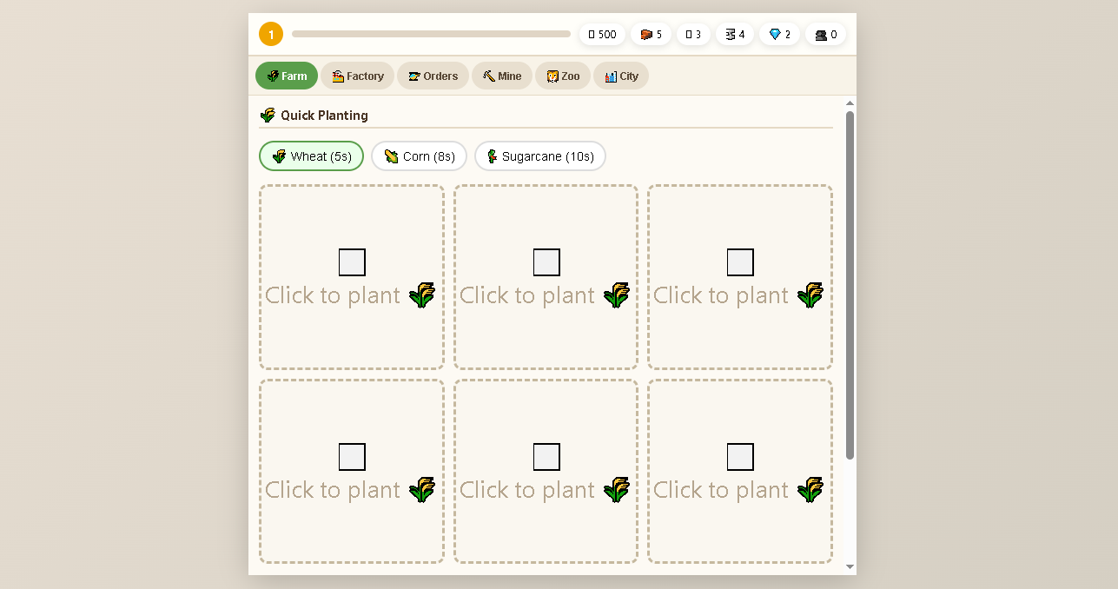The height and width of the screenshot is (589, 1118).
Task: Open the Factory tab
Action: point(357,76)
